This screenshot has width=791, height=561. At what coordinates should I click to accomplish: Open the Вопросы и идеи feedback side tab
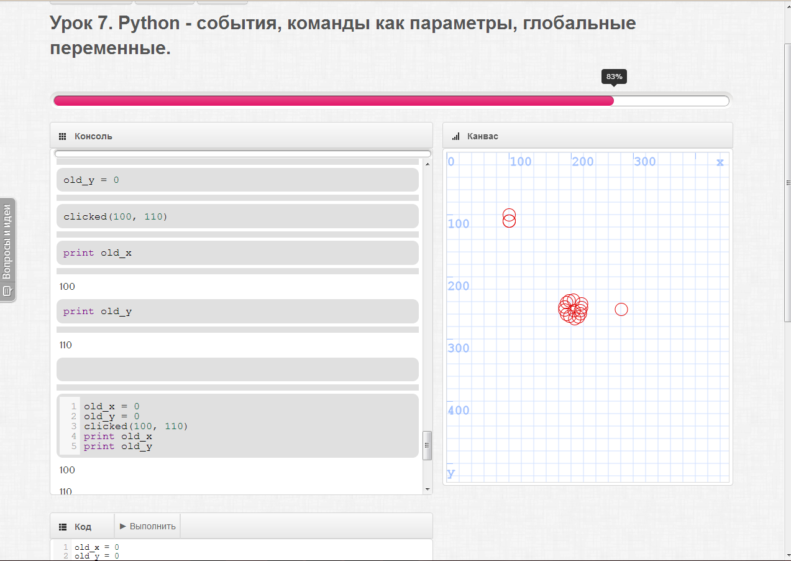click(7, 249)
